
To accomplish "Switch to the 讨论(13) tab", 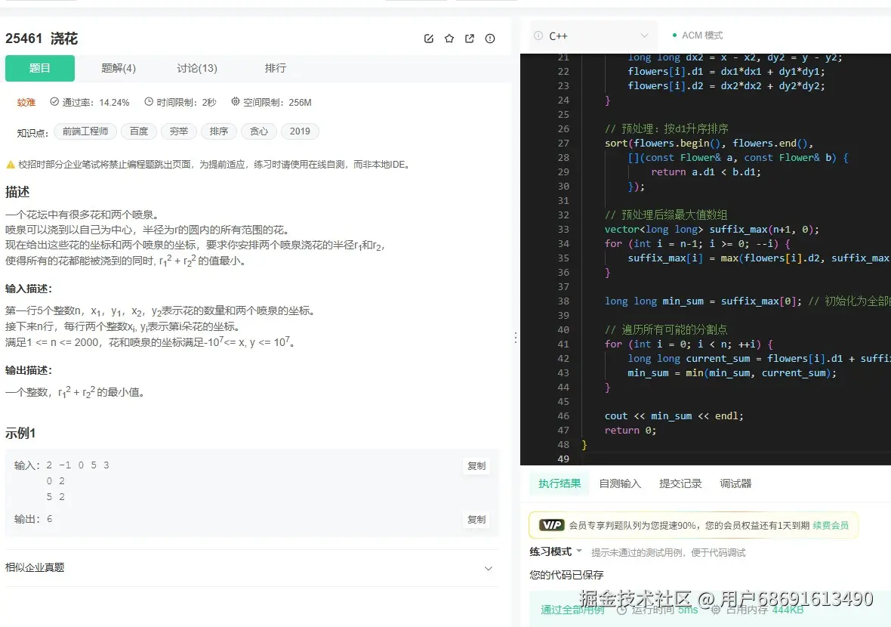I will pos(196,68).
